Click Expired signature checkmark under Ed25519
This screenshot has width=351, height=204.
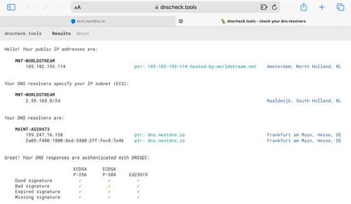(138, 192)
